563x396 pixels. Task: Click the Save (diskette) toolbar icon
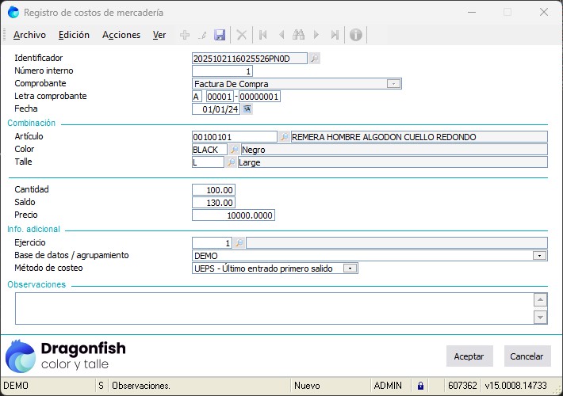point(220,35)
